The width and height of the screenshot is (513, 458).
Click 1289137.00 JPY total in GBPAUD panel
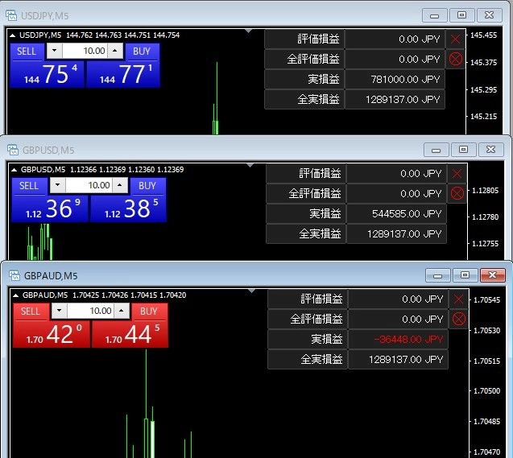click(398, 360)
